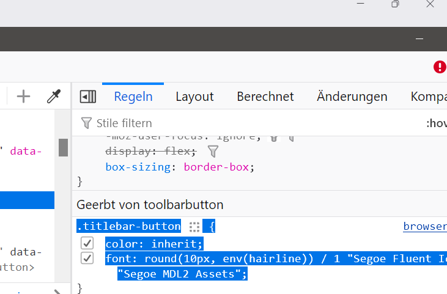Select the highlighted blue markup row
This screenshot has height=294, width=447.
coord(27,200)
